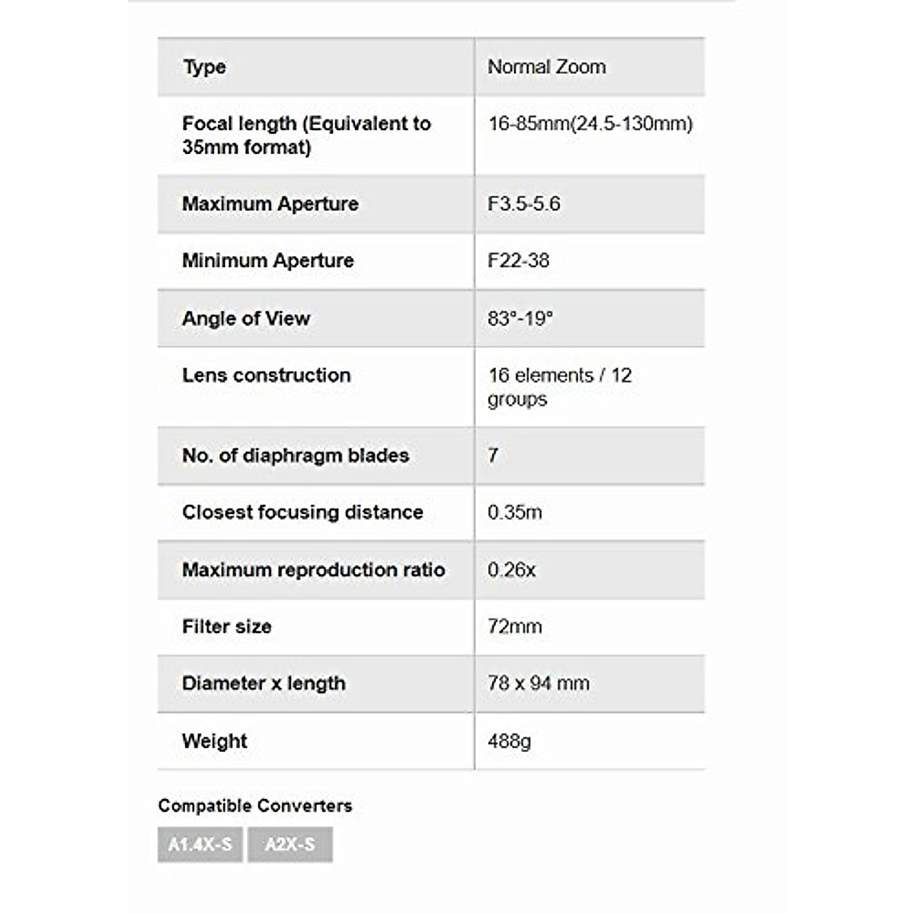This screenshot has height=914, width=914.
Task: Select the 16 elements / 12 groups value
Action: click(559, 387)
